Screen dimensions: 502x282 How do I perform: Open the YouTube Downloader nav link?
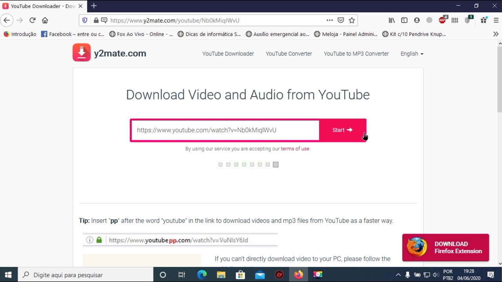228,54
